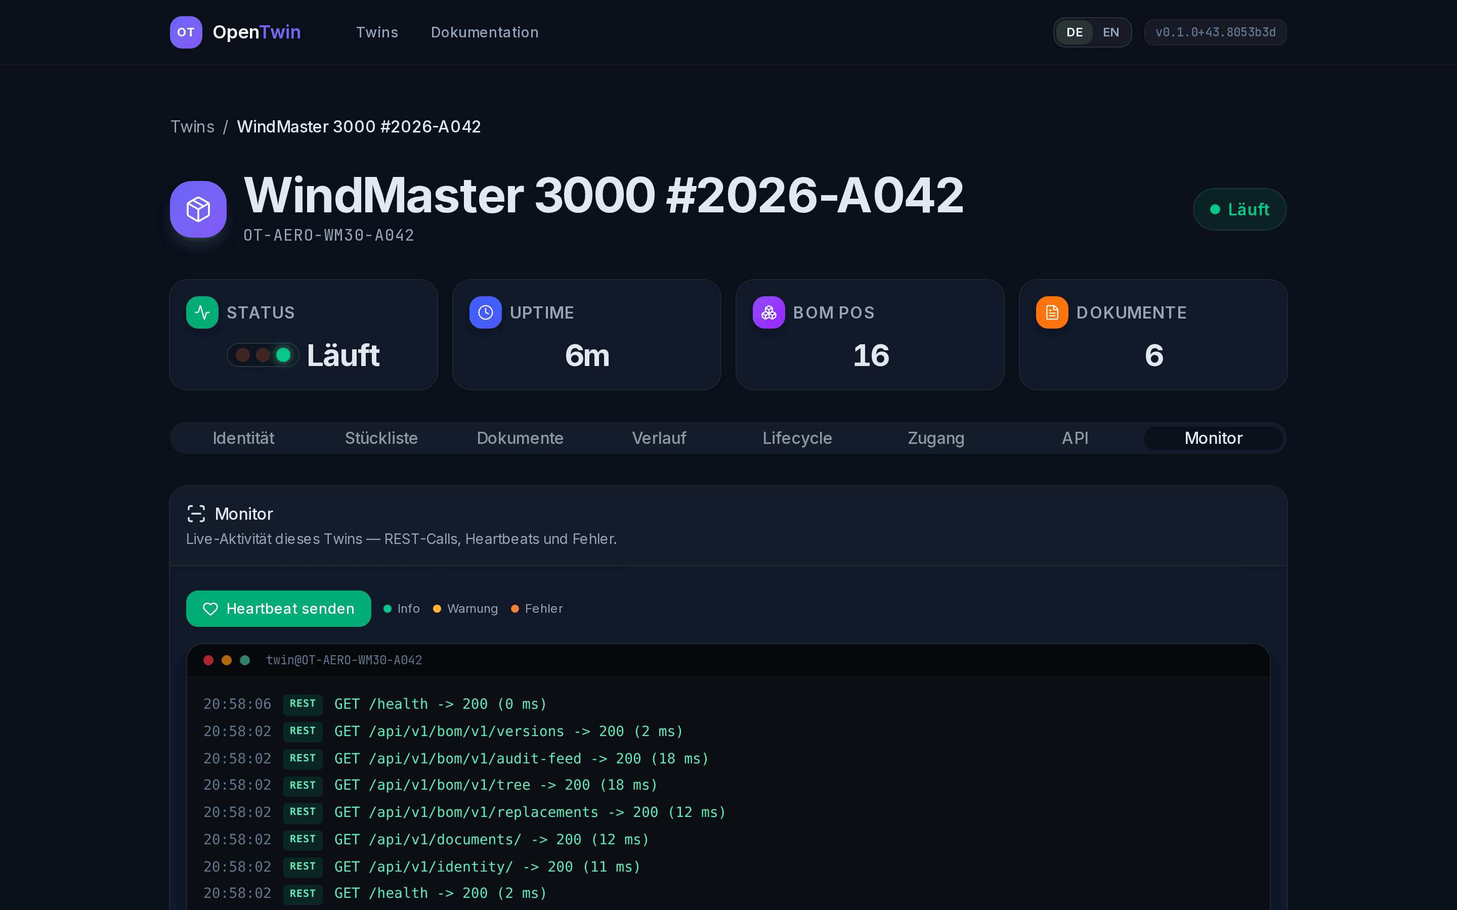The width and height of the screenshot is (1457, 910).
Task: Click the OT-AERO-WM30-A042 identifier under title
Action: click(x=329, y=235)
